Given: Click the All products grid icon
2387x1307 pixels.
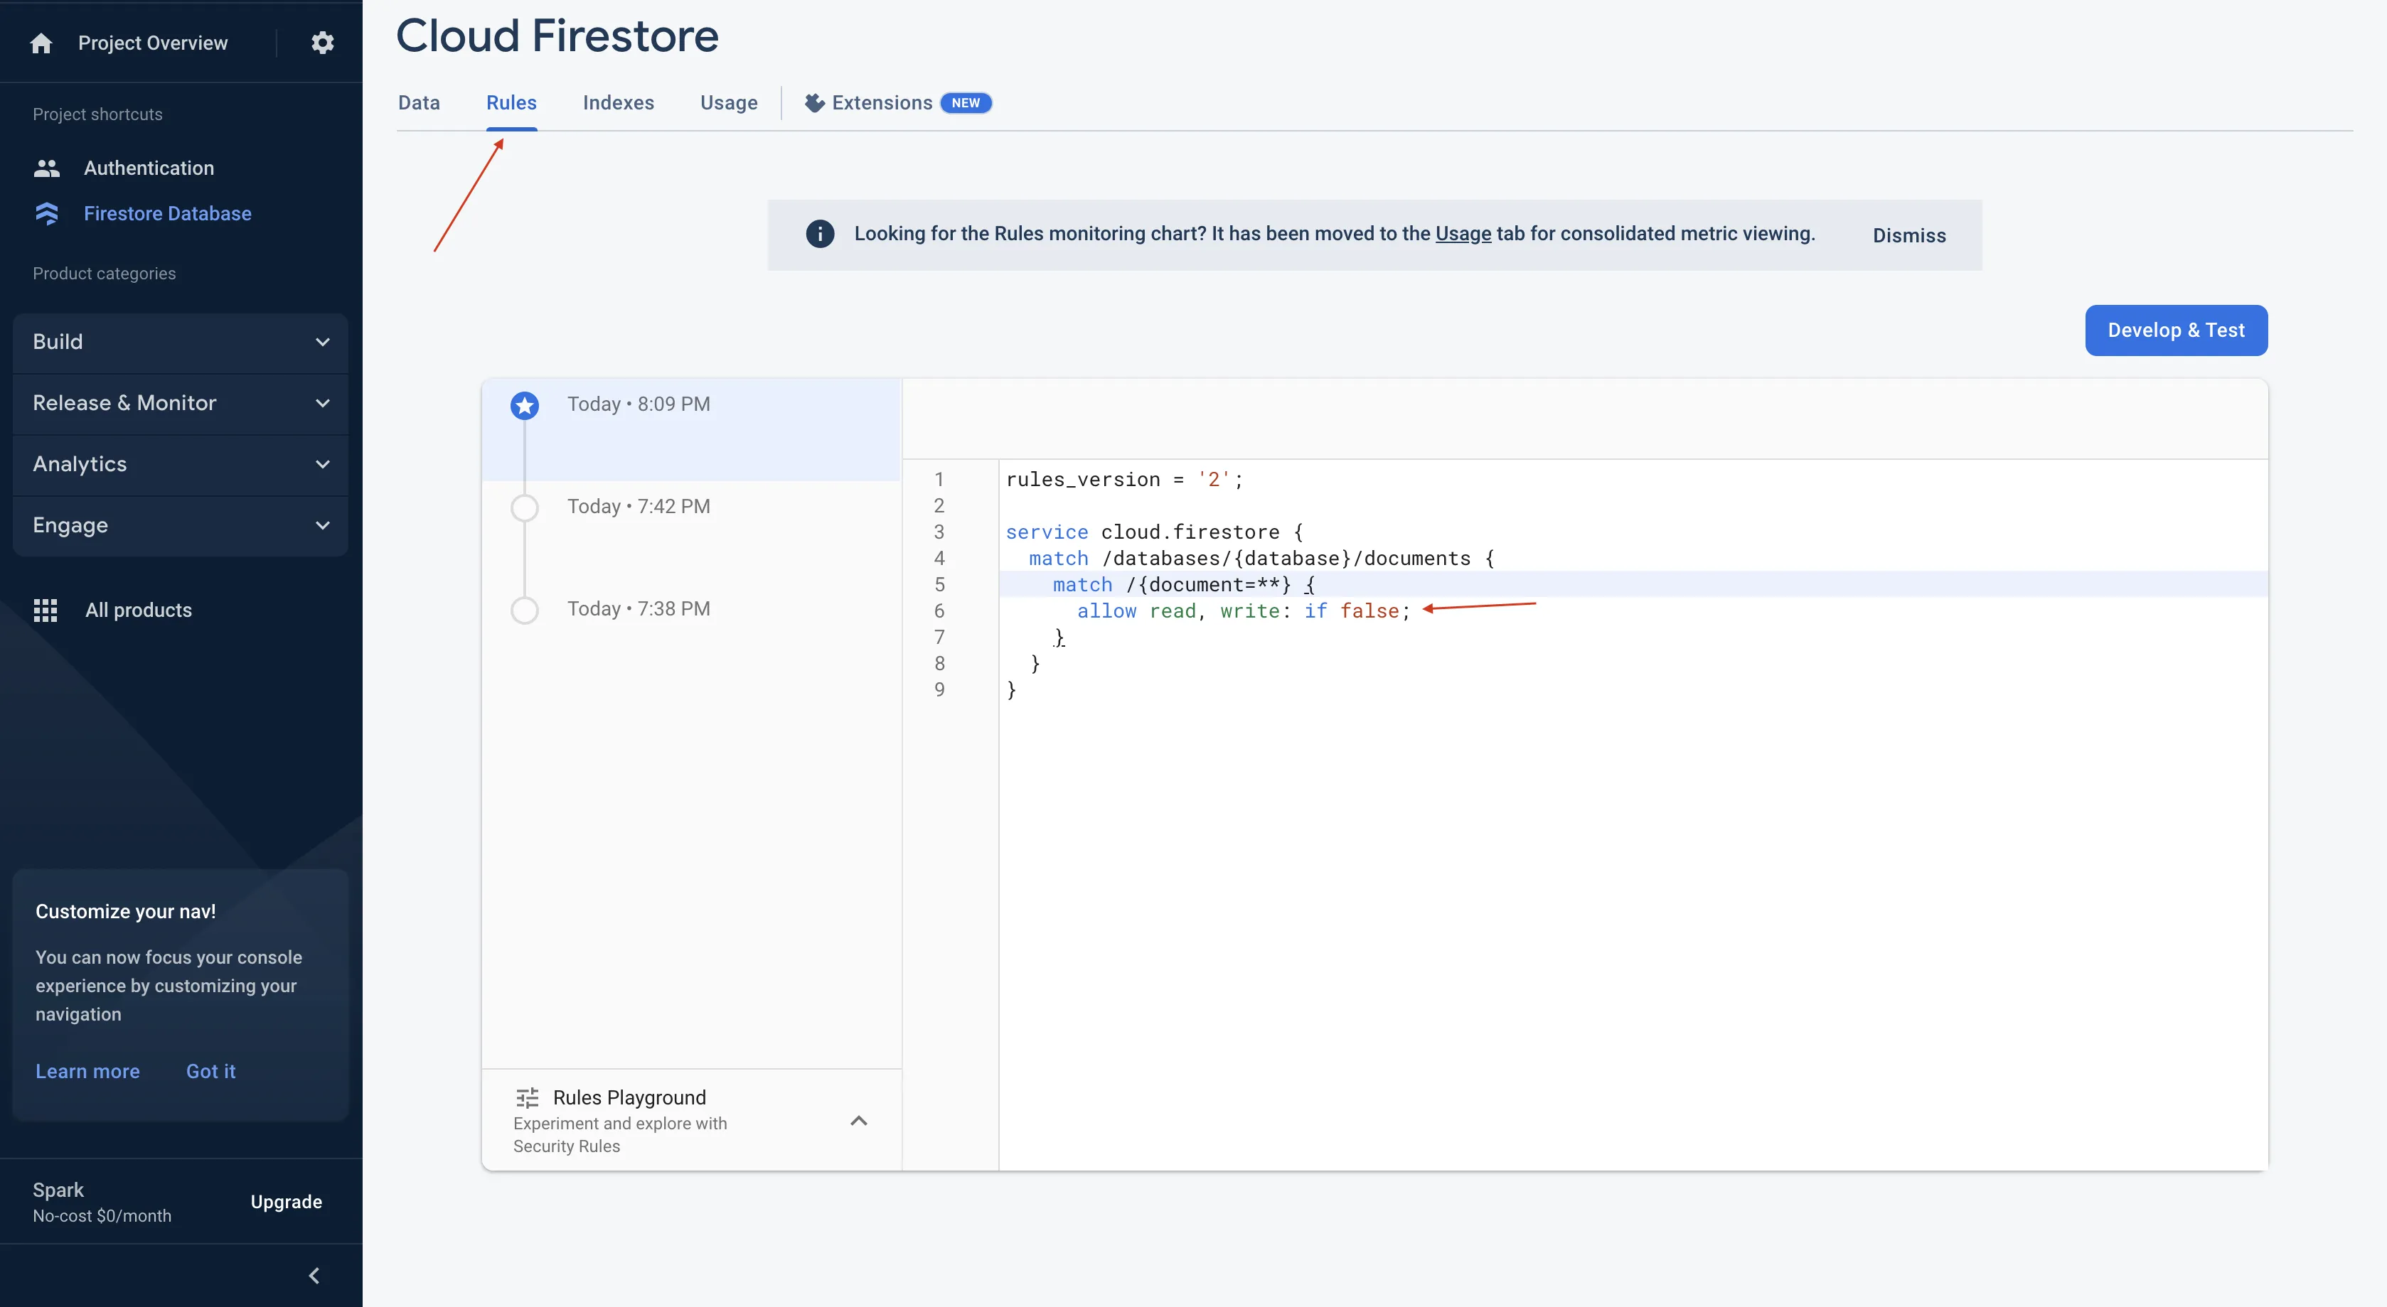Looking at the screenshot, I should 46,610.
